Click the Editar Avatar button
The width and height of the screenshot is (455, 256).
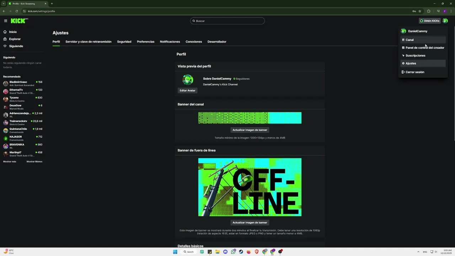[x=187, y=91]
